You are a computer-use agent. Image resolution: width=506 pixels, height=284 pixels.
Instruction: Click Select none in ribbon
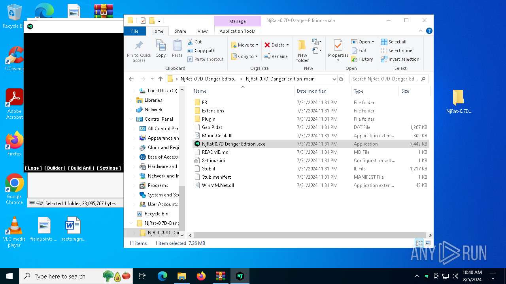[x=396, y=50]
